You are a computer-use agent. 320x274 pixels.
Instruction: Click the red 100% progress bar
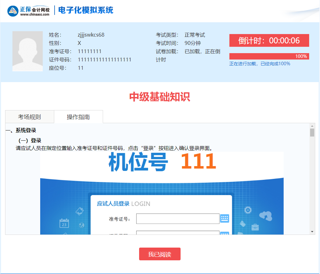tap(269, 56)
